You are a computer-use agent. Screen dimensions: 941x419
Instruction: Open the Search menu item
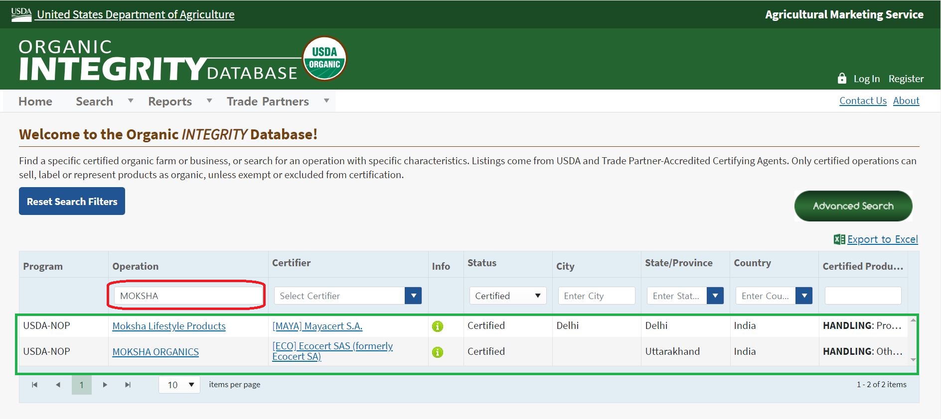94,101
